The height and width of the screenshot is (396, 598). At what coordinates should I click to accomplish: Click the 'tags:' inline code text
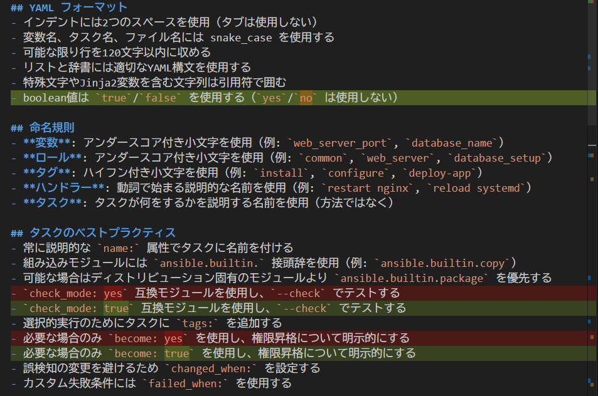click(x=198, y=323)
